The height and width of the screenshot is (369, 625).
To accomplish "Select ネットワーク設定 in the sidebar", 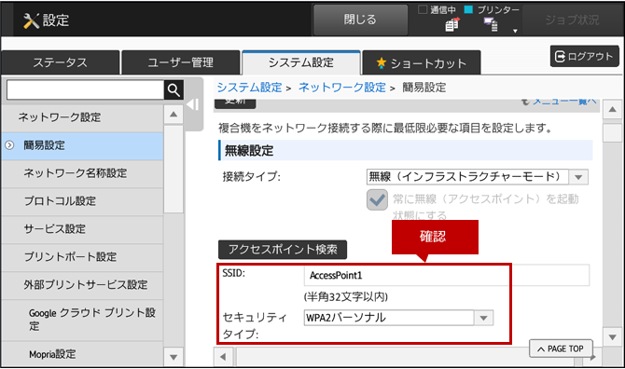I will pos(82,117).
